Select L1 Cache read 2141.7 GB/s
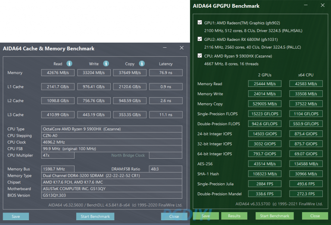 [x=58, y=86]
